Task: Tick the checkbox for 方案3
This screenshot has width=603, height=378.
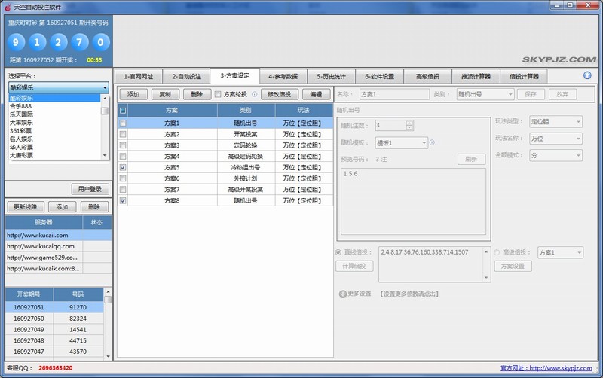Action: tap(123, 145)
